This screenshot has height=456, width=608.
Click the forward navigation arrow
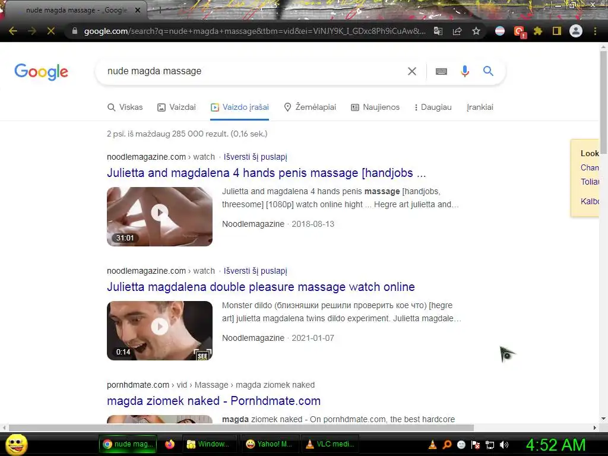32,31
